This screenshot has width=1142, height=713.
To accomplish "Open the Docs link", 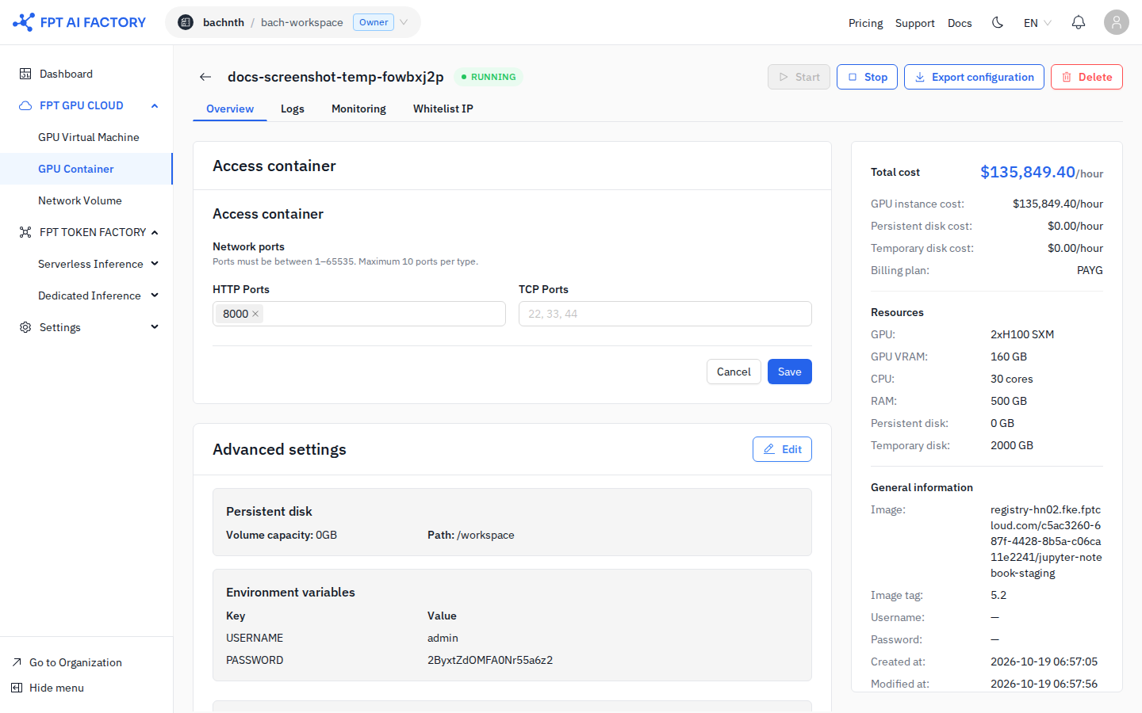I will tap(960, 23).
